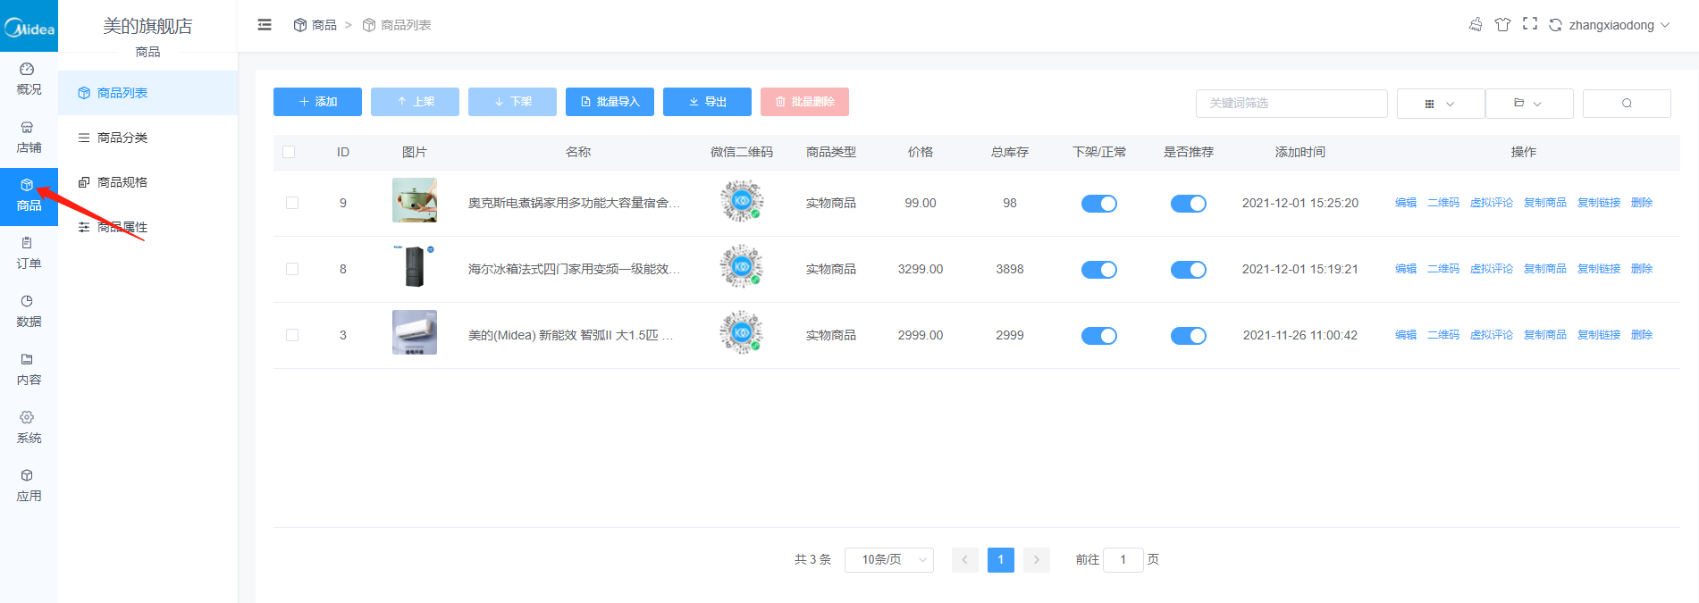Go to the next page arrow
Screen dimensions: 1699x603
[x=1037, y=560]
